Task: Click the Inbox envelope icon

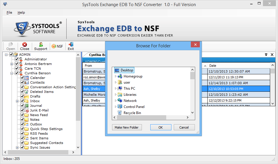Action: (26, 101)
